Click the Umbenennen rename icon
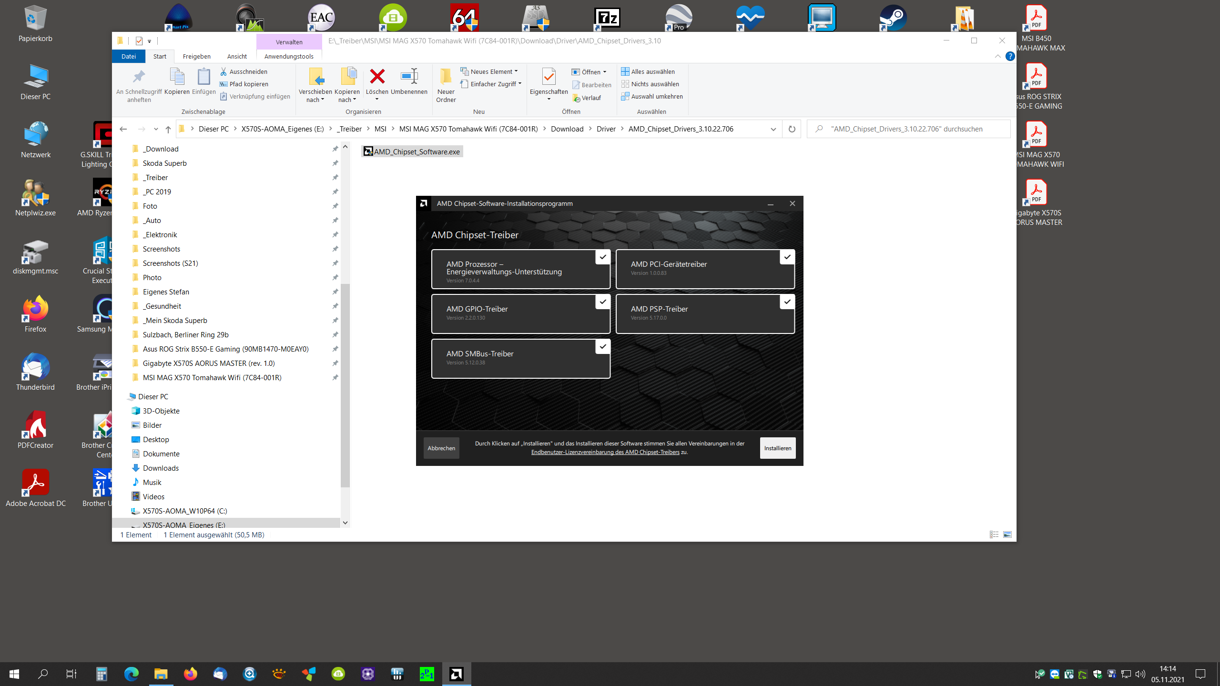The height and width of the screenshot is (686, 1220). point(409,77)
